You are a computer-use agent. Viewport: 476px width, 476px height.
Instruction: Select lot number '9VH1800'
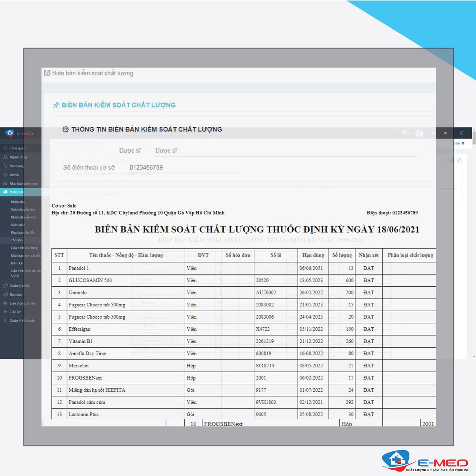(266, 402)
